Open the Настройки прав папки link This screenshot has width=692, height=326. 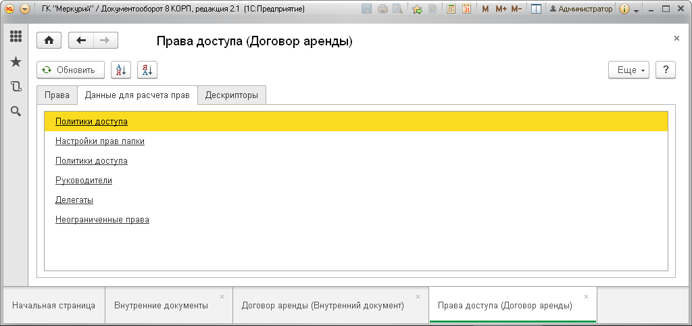(100, 141)
